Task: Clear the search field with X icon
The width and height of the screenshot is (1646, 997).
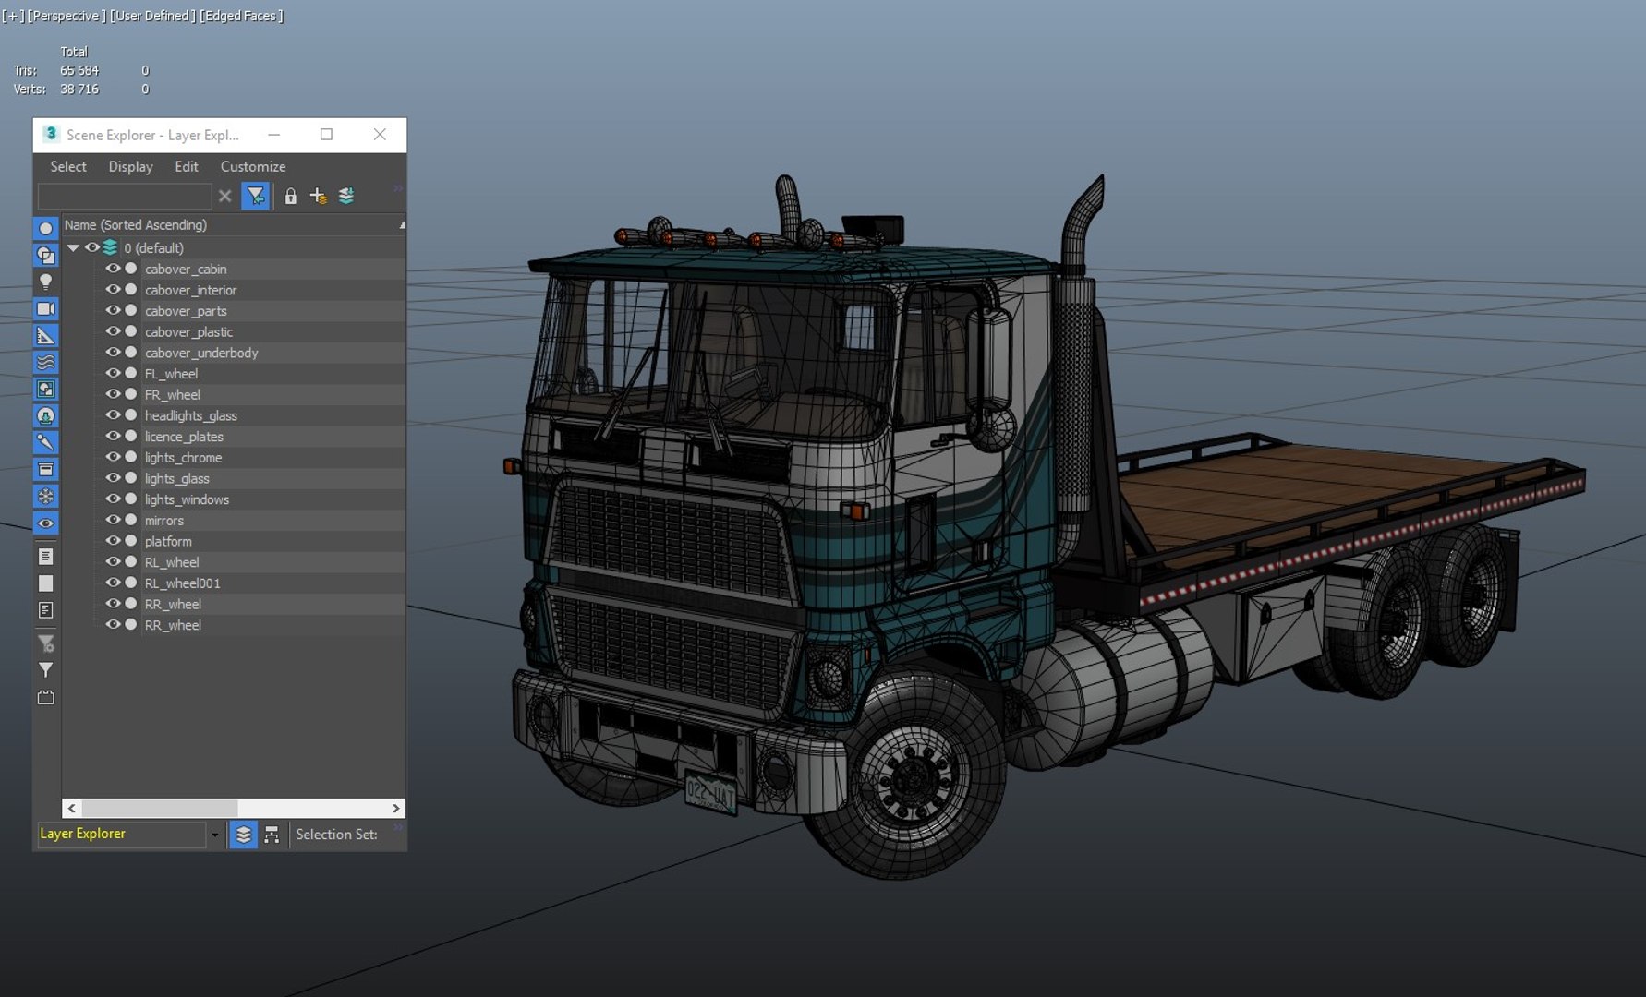Action: pos(224,196)
